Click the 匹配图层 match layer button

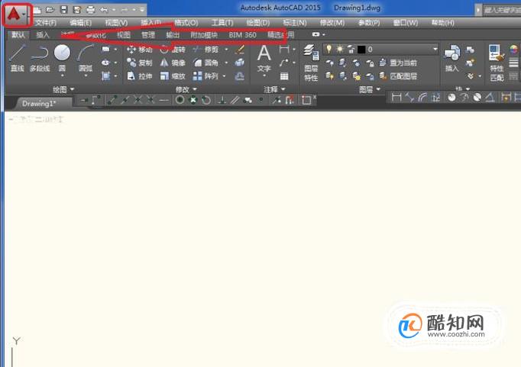(399, 76)
